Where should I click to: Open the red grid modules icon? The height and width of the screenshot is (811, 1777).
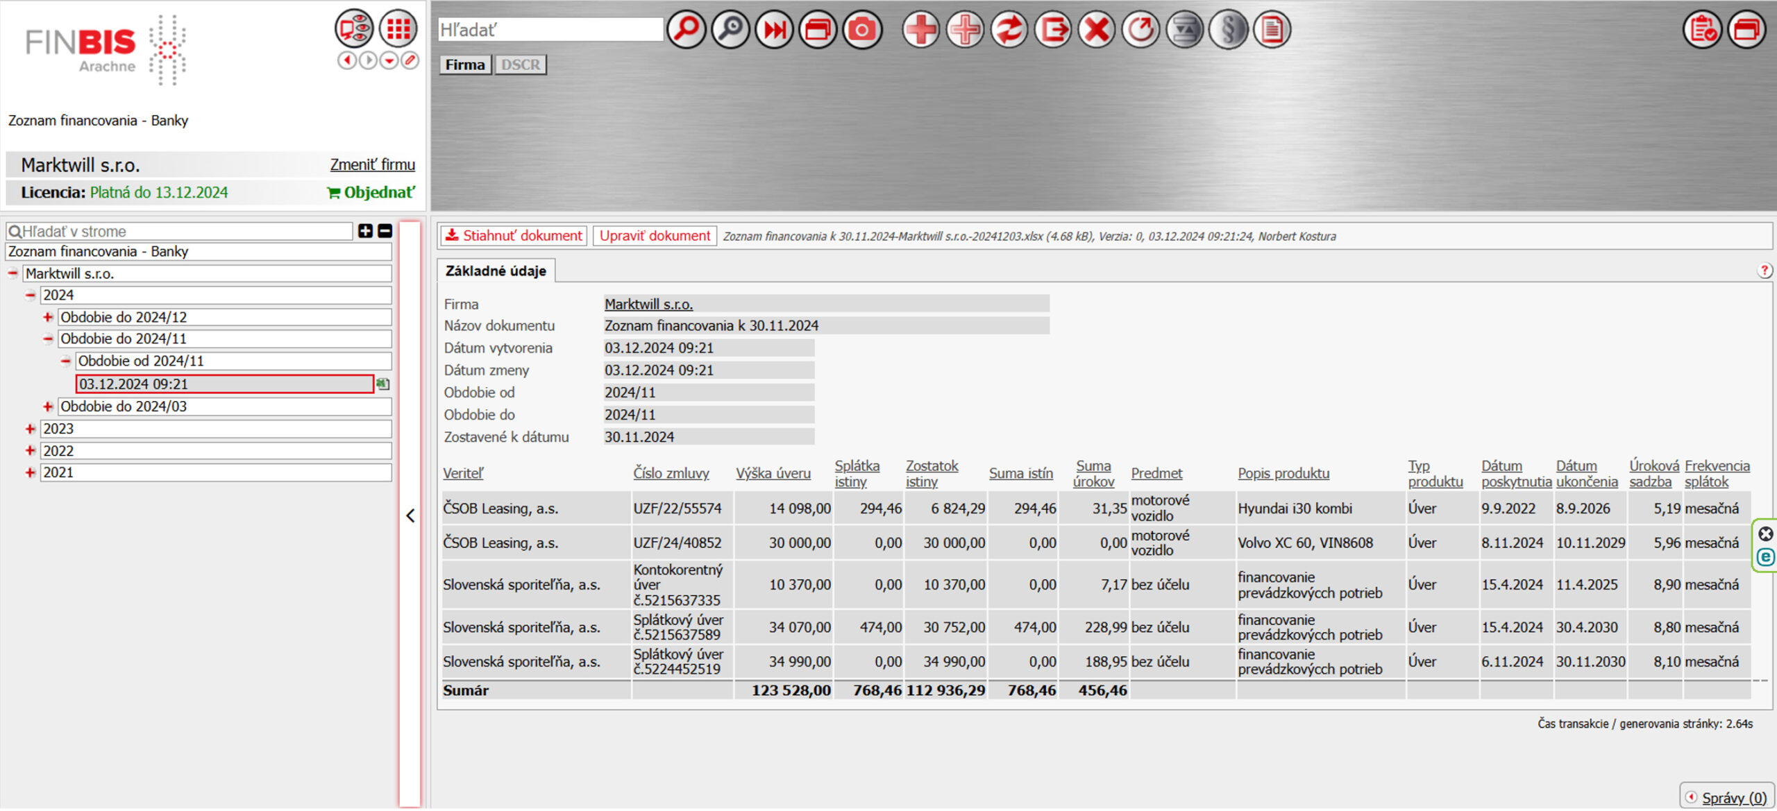pyautogui.click(x=398, y=28)
